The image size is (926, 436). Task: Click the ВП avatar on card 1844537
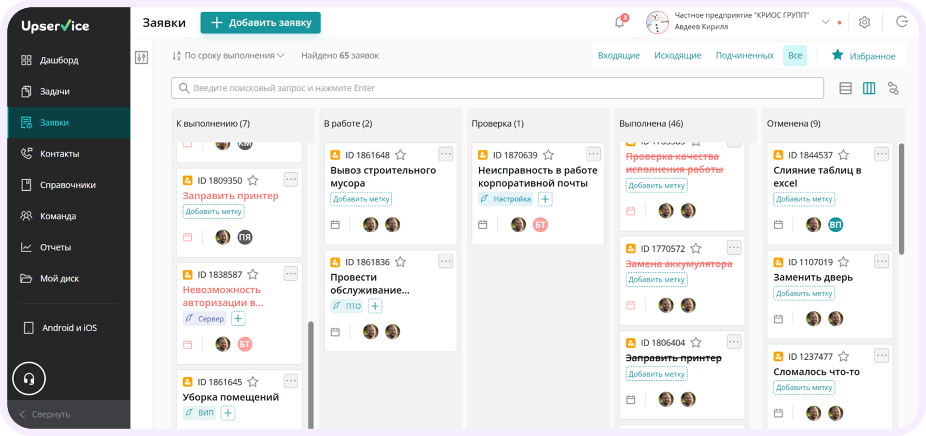[x=836, y=225]
